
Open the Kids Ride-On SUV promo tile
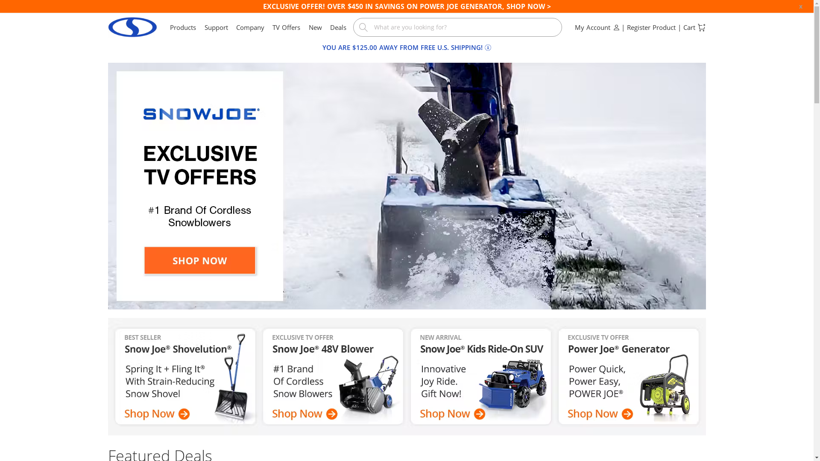point(481,376)
